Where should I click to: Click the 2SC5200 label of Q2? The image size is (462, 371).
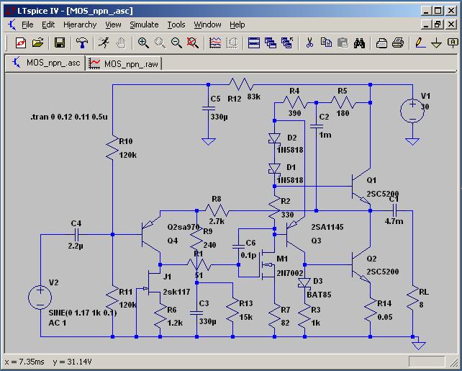[382, 272]
